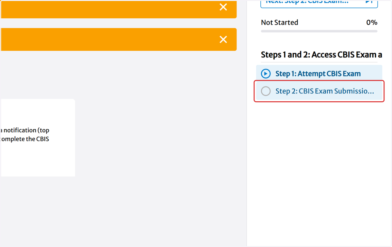Click the play circle icon beside Step 1

tap(266, 74)
